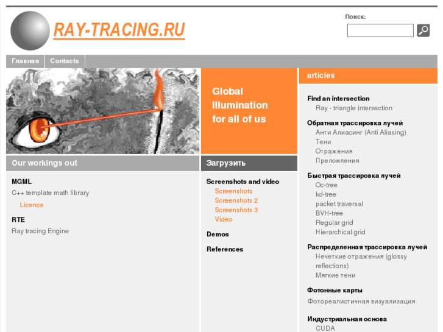Go to the Главная menu item
Image resolution: width=443 pixels, height=332 pixels.
coord(25,61)
